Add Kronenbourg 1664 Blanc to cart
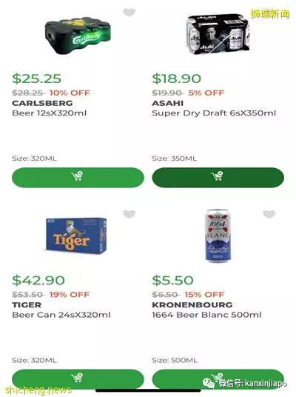This screenshot has height=397, width=296. pos(218,378)
